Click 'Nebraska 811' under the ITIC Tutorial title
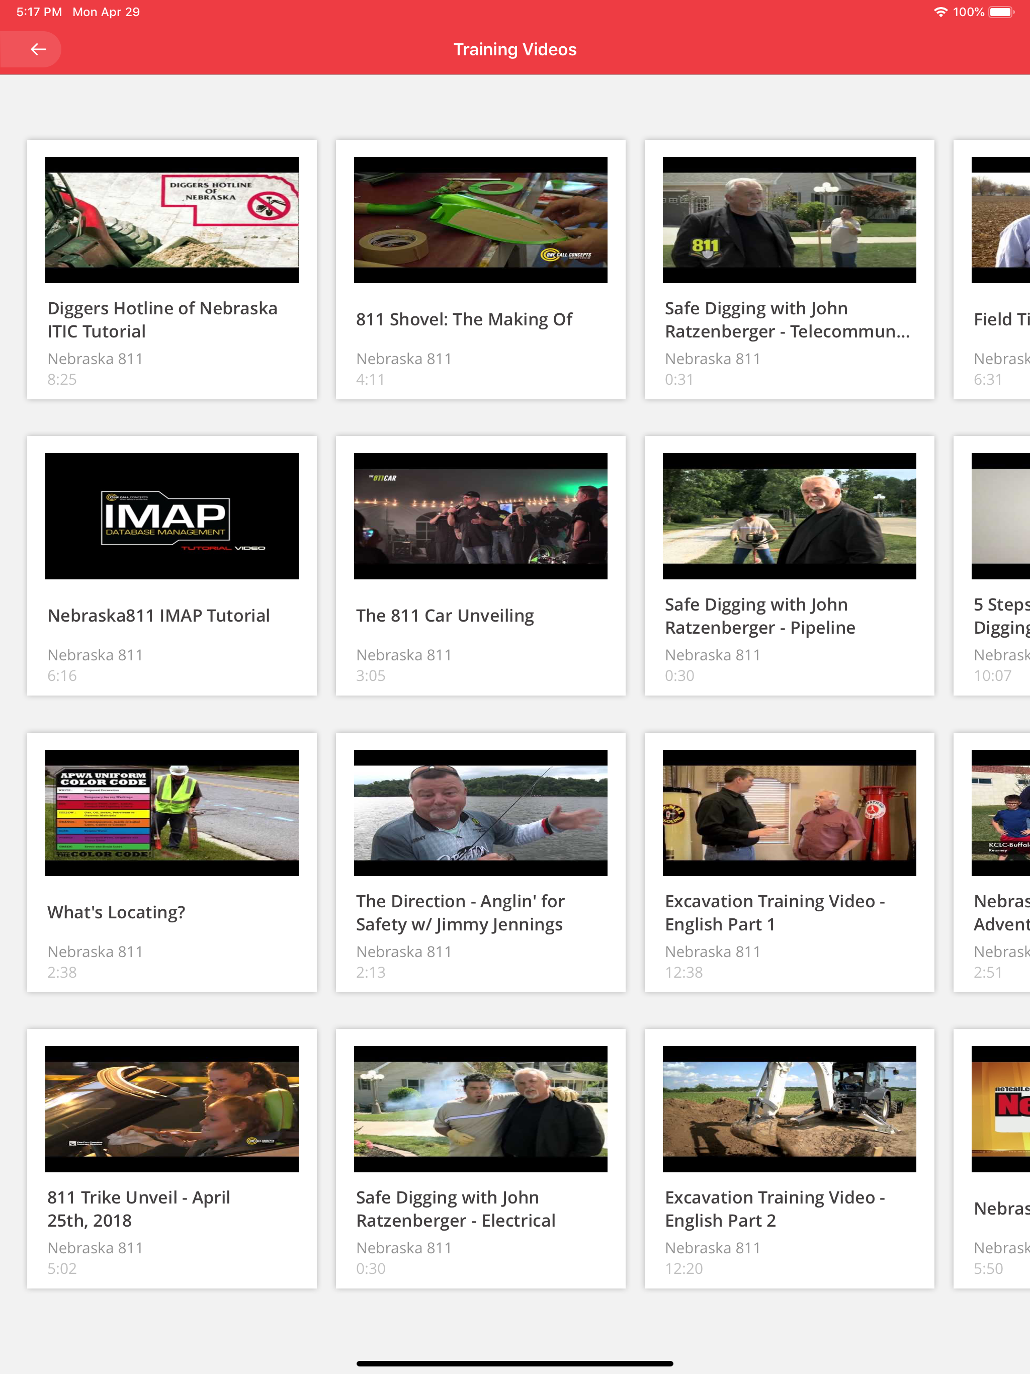The image size is (1030, 1374). 95,359
